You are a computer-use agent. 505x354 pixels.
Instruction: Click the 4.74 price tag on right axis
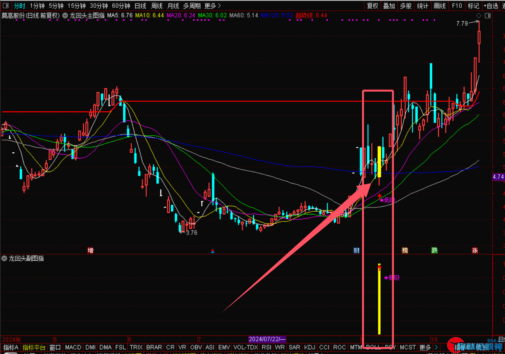[x=498, y=177]
